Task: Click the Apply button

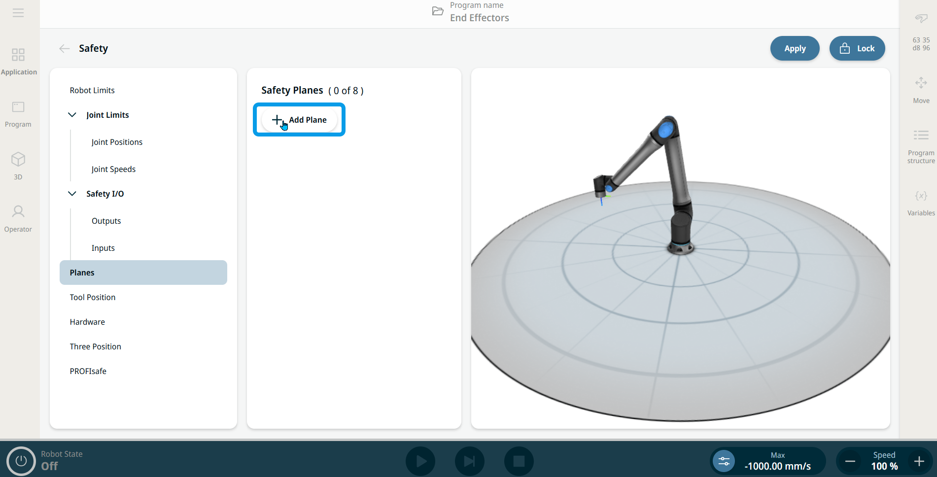Action: tap(795, 48)
